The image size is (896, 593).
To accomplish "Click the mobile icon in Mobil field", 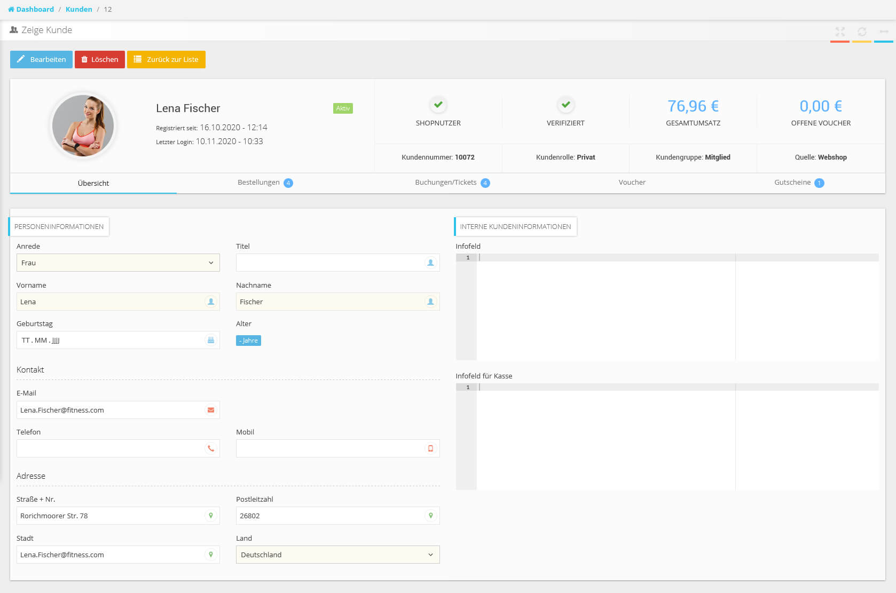I will pyautogui.click(x=430, y=449).
